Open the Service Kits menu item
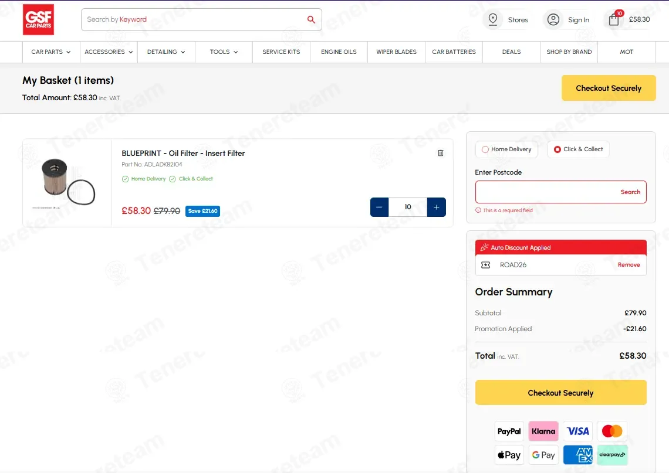Viewport: 669px width, 473px height. click(281, 52)
